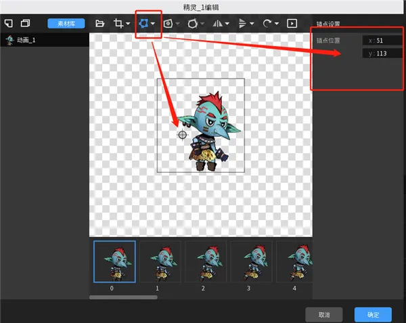
Task: Select the polygon outline tool icon
Action: tap(192, 24)
